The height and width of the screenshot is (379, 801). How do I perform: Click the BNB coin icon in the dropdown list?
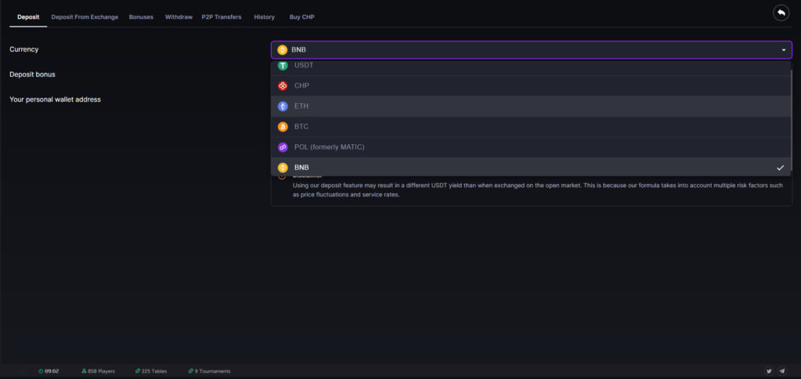[283, 168]
